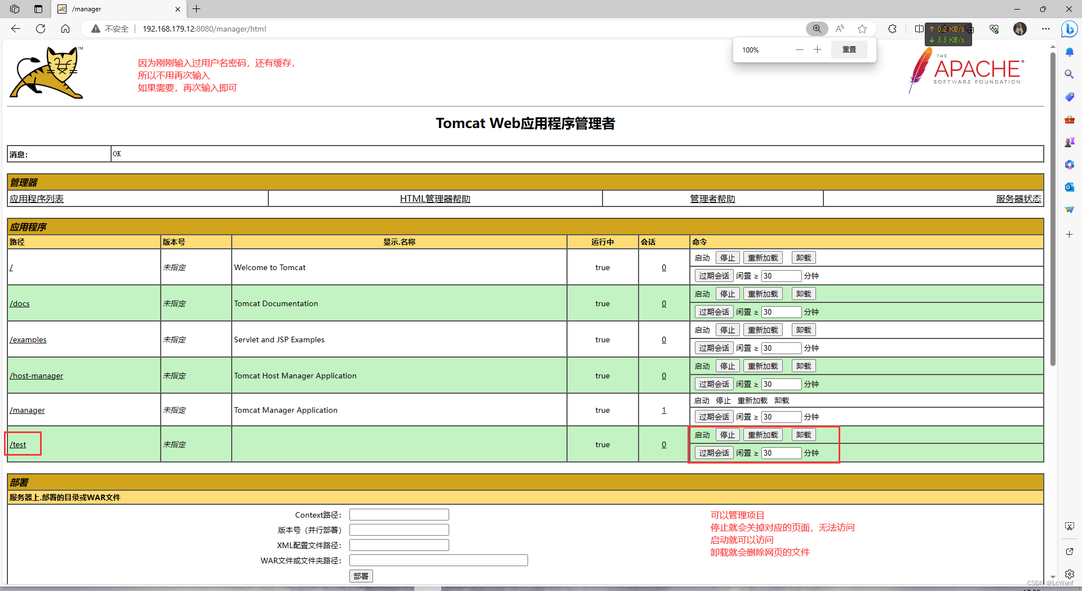Stop the /docs application with 停止
Screen dimensions: 1082x591
(728, 294)
